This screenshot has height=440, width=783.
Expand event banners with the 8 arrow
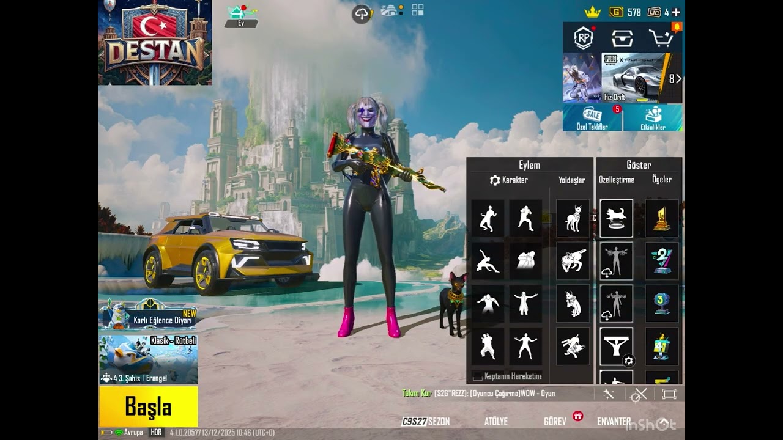click(x=675, y=79)
